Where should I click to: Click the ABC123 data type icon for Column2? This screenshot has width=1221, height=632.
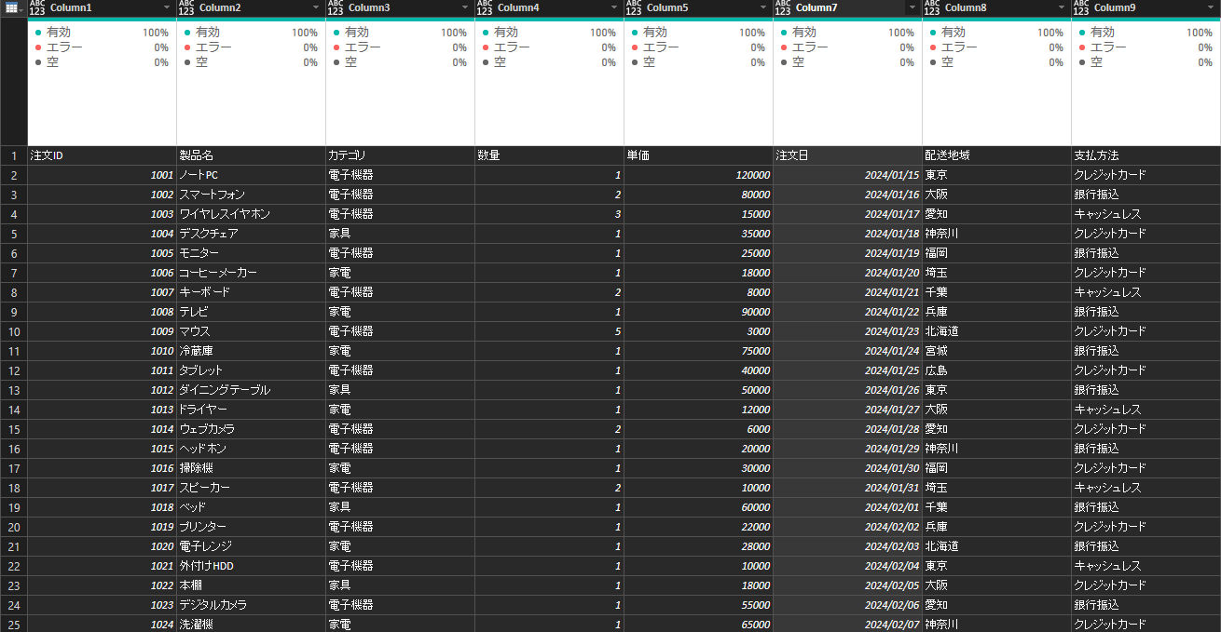coord(186,7)
